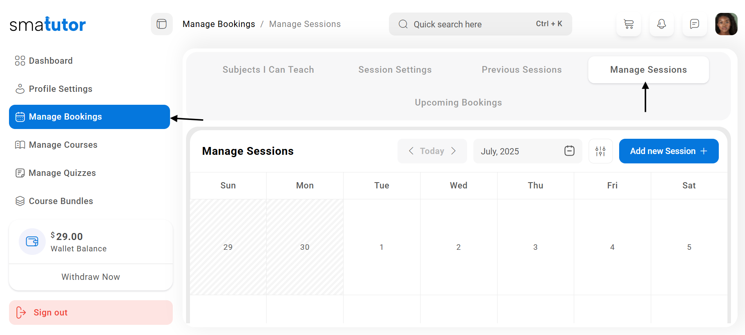Viewport: 745px width, 335px height.
Task: Toggle the sidebar collapse icon
Action: (x=161, y=24)
